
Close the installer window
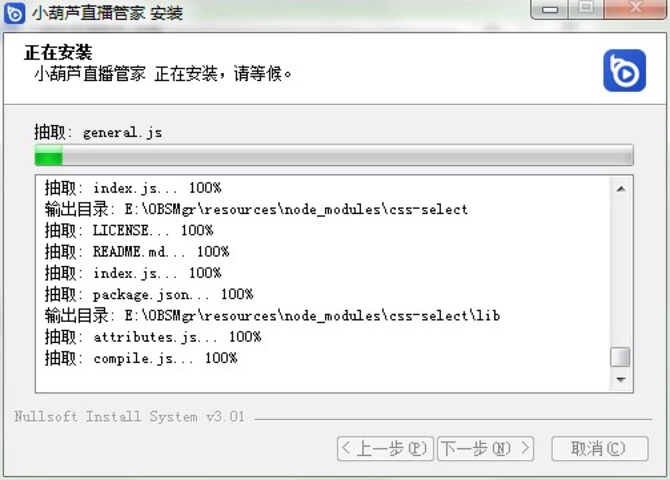pyautogui.click(x=635, y=8)
